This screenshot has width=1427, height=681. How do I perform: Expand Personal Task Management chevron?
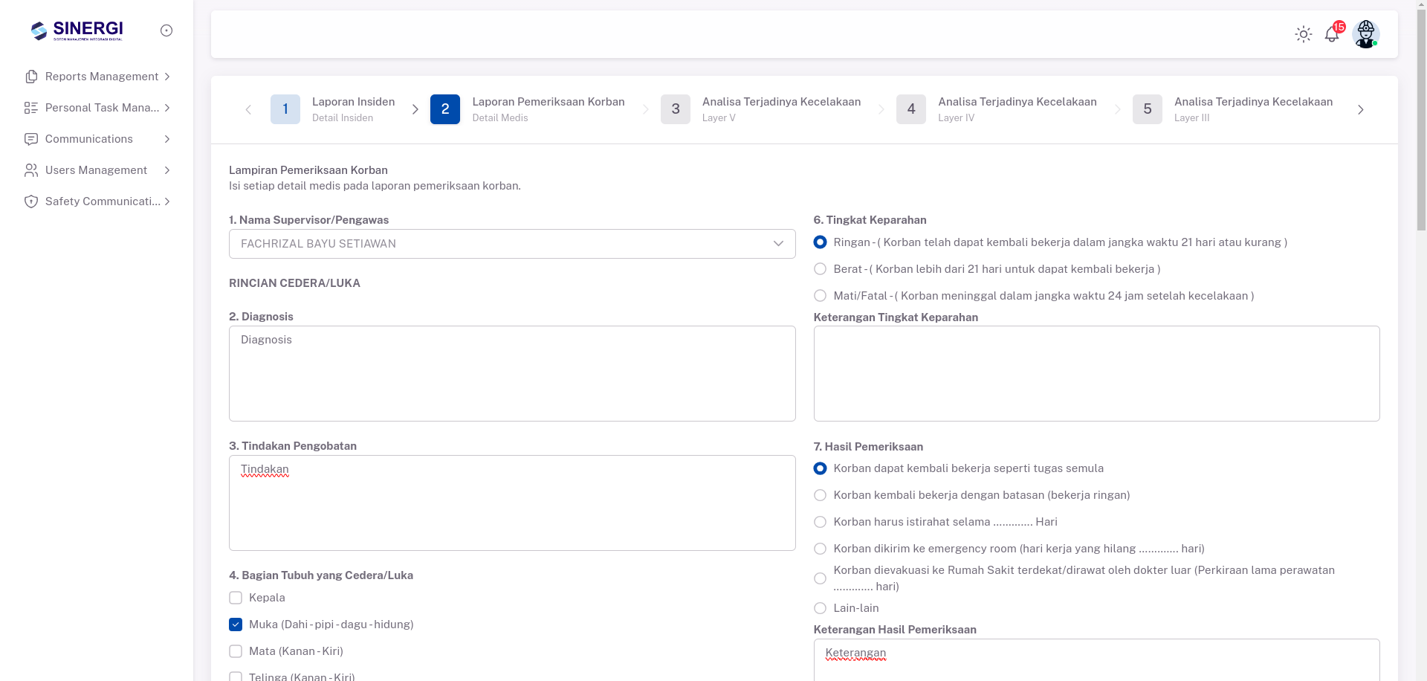pyautogui.click(x=167, y=108)
